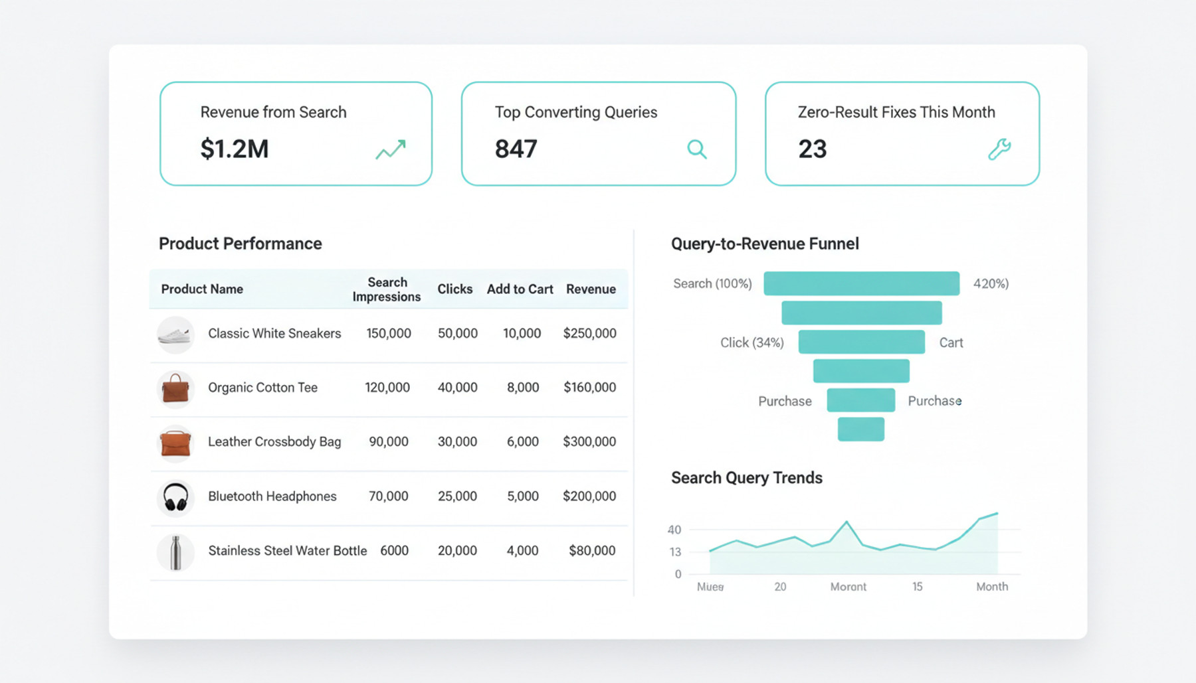The height and width of the screenshot is (683, 1196).
Task: Click the 90,000 impressions cell
Action: pyautogui.click(x=389, y=442)
